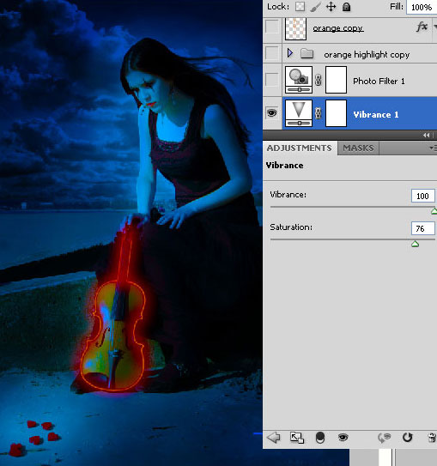Image resolution: width=437 pixels, height=466 pixels.
Task: Click reset to adjustment defaults icon
Action: coord(407,438)
